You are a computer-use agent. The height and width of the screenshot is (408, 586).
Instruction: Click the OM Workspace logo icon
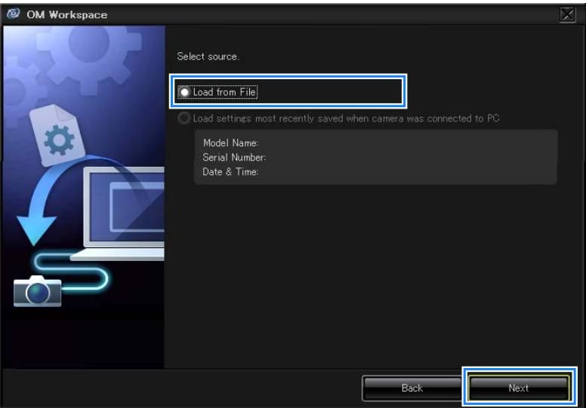click(14, 14)
